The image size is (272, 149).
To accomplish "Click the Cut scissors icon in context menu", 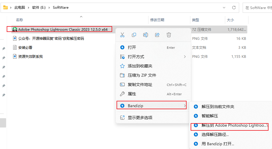I will click(x=122, y=35).
